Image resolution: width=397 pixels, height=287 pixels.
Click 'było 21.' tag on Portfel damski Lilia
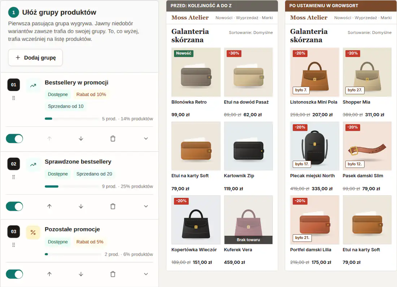pos(302,238)
